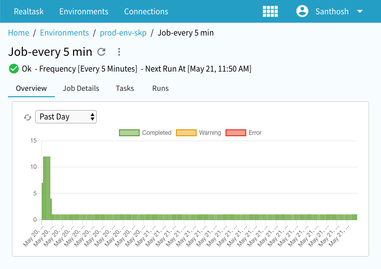
Task: Open prod-env-skp breadcrumb link
Action: click(123, 33)
